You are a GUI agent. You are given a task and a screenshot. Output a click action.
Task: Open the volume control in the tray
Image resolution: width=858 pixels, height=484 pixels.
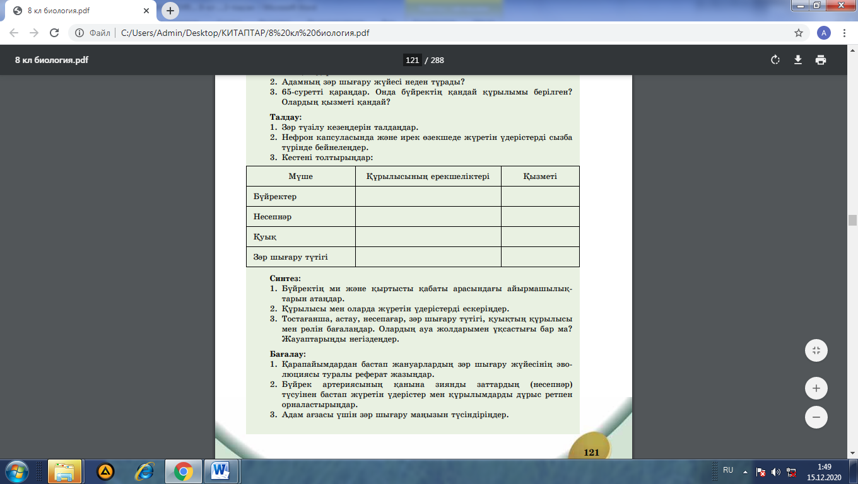tap(776, 471)
